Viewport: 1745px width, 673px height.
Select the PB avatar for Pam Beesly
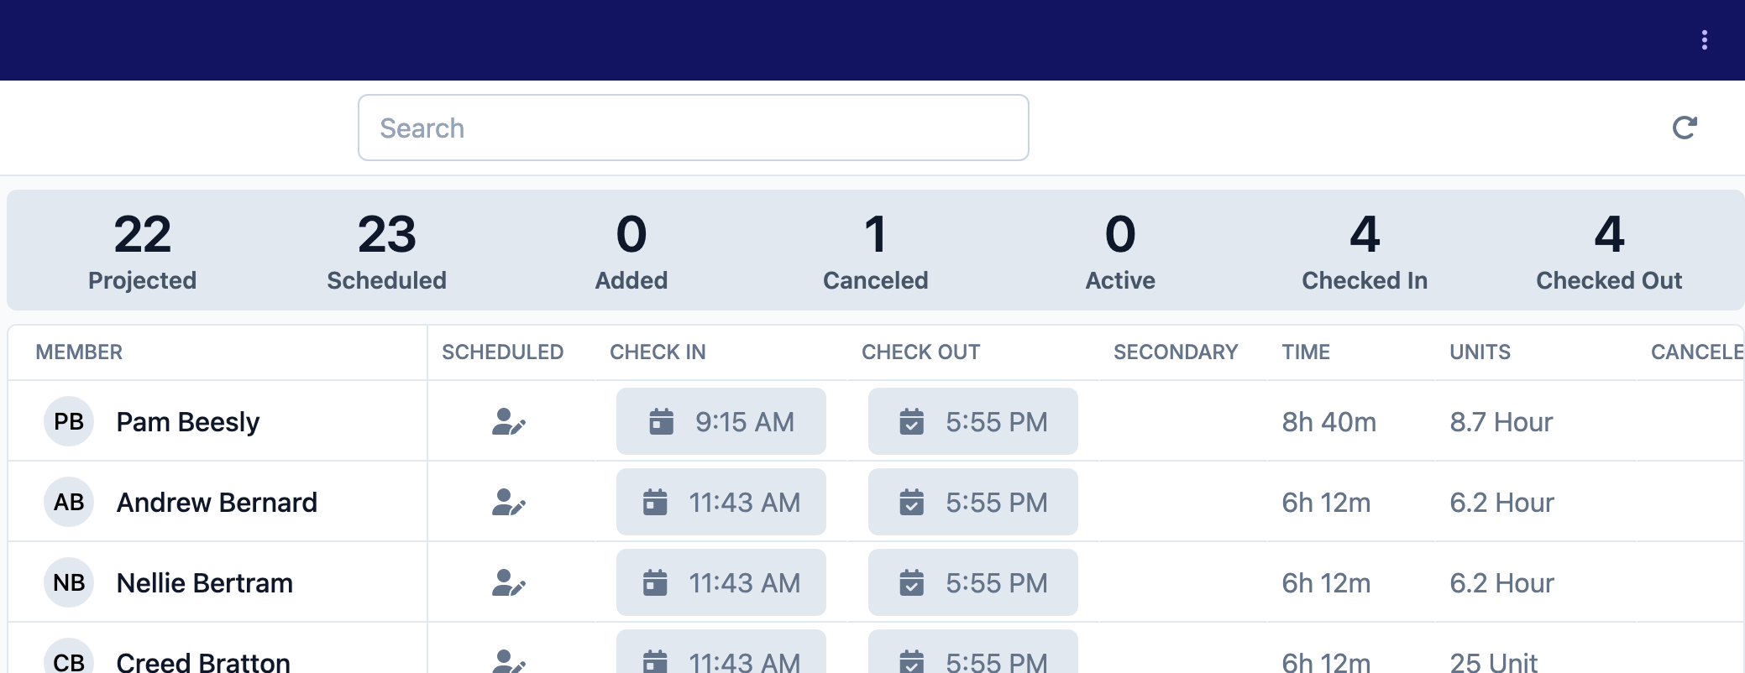[x=69, y=421]
